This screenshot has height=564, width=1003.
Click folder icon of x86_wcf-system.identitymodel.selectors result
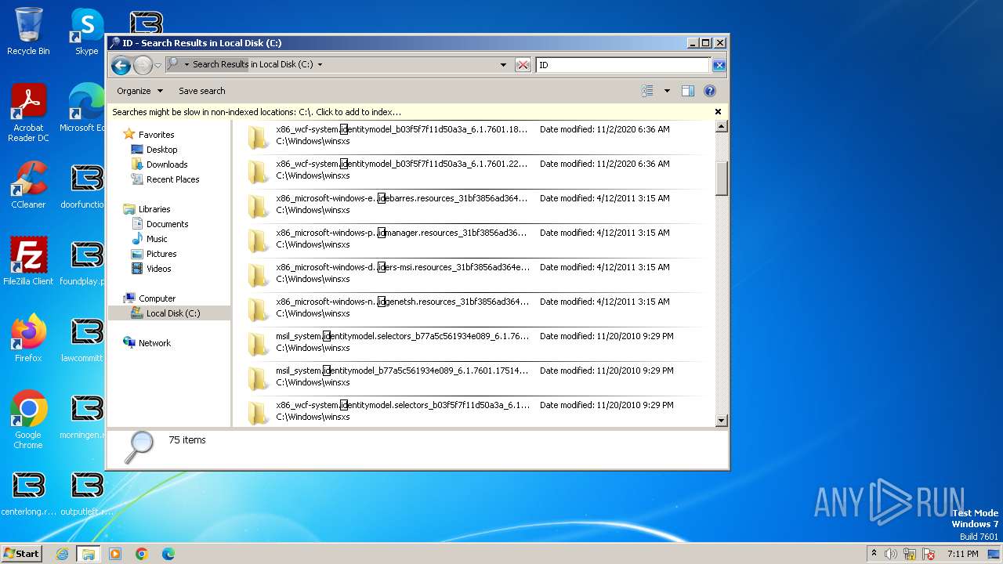258,412
